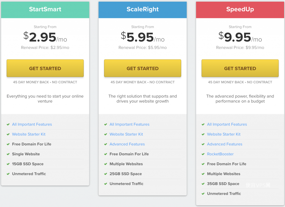Select the red SpeedUp plan header
Viewport: 285px width, 207px height.
(x=240, y=10)
